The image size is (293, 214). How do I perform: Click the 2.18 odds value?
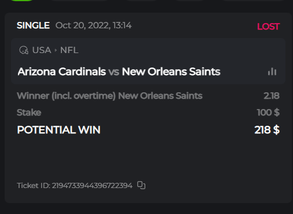272,96
